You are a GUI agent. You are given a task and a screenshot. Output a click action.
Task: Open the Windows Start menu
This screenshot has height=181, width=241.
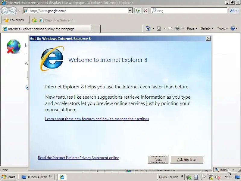click(x=8, y=177)
